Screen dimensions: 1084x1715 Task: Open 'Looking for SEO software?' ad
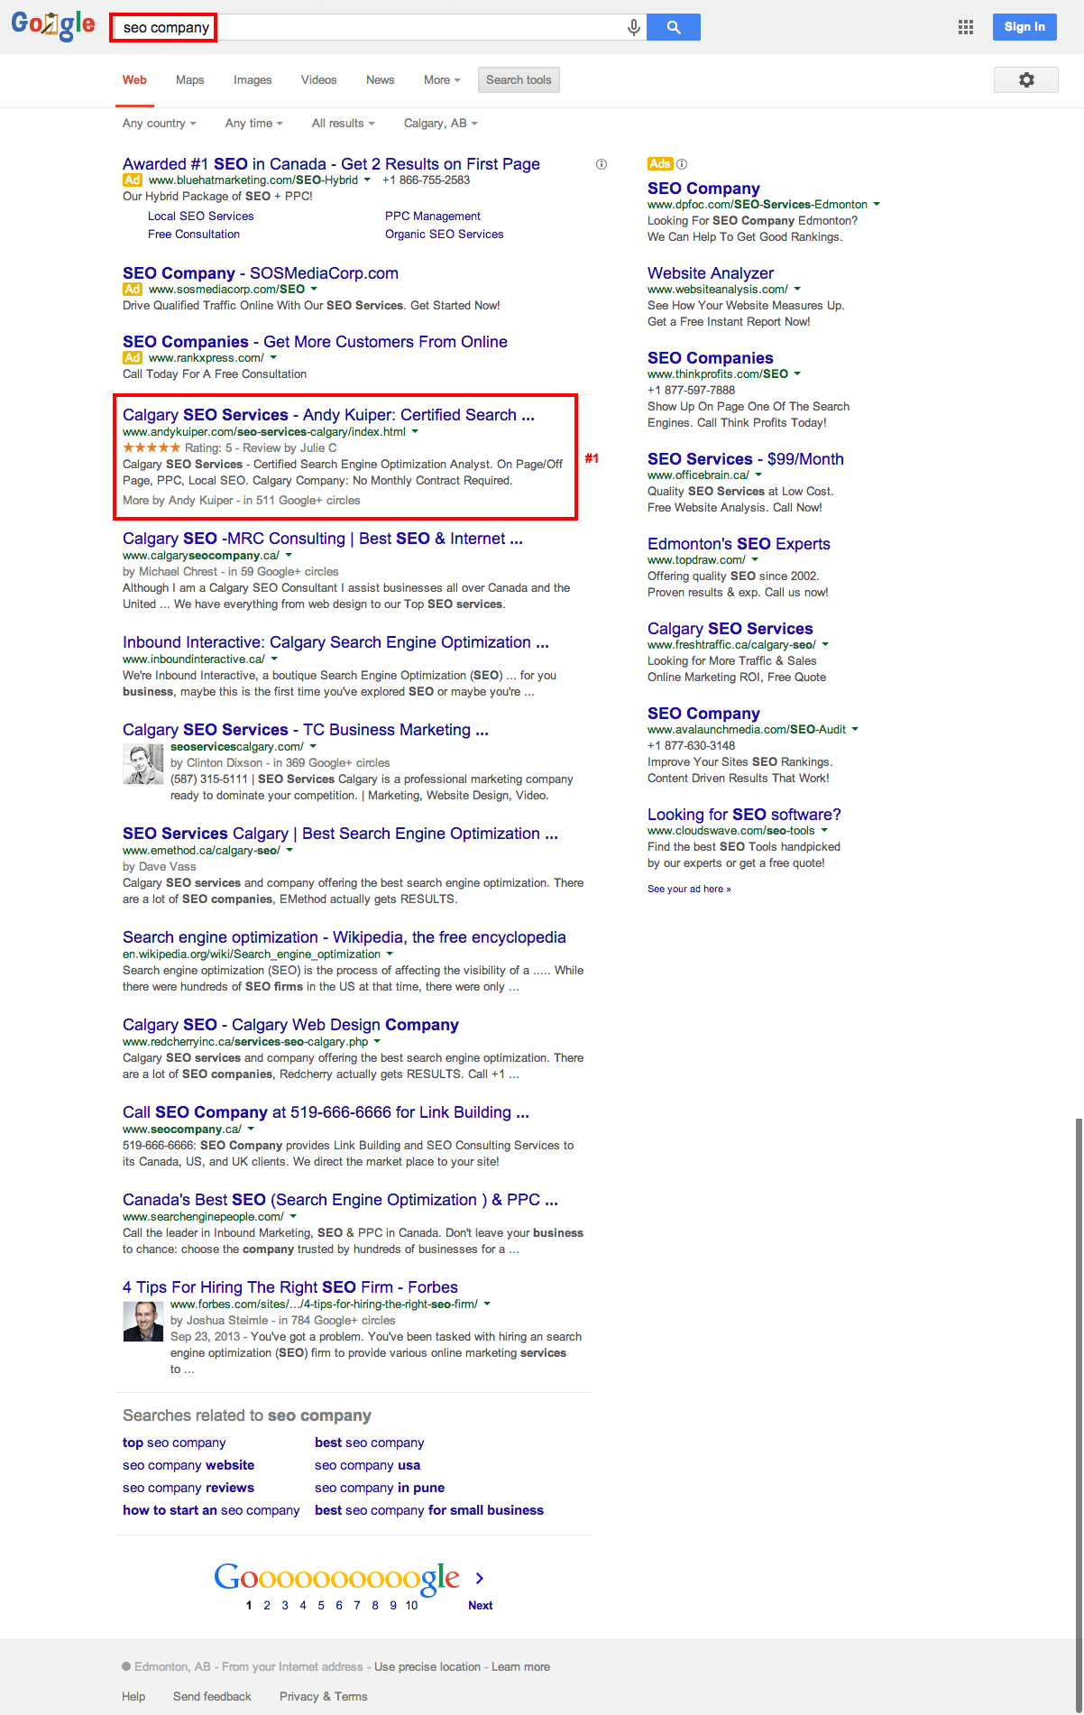point(744,815)
